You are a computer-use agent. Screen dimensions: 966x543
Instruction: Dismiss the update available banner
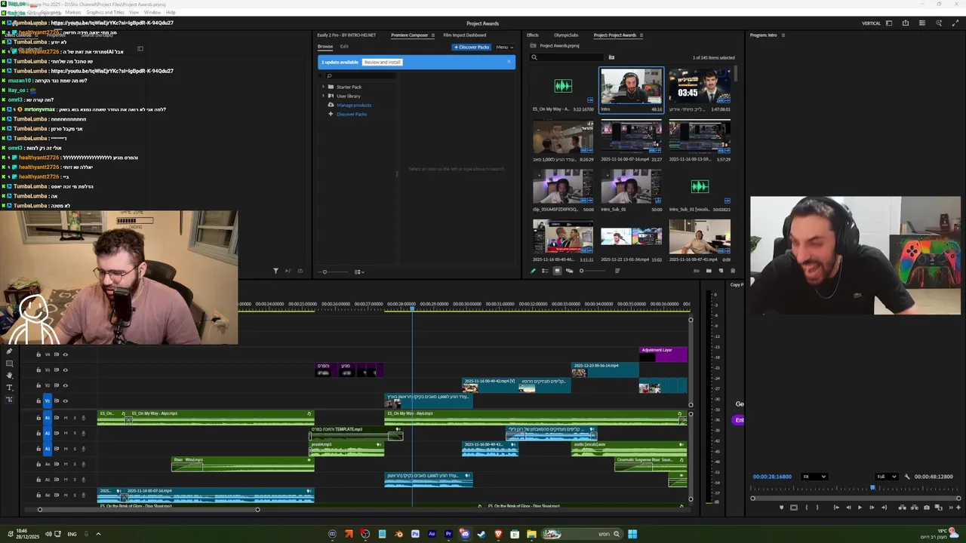(509, 61)
